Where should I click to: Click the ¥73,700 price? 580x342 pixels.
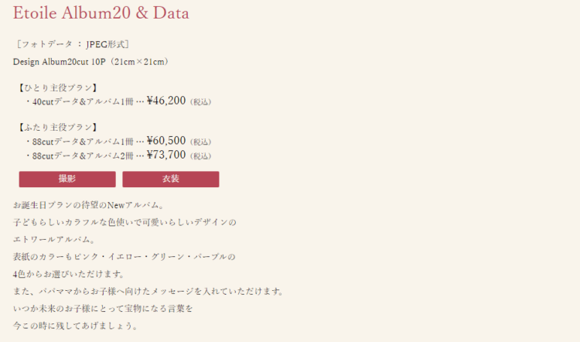(x=166, y=155)
